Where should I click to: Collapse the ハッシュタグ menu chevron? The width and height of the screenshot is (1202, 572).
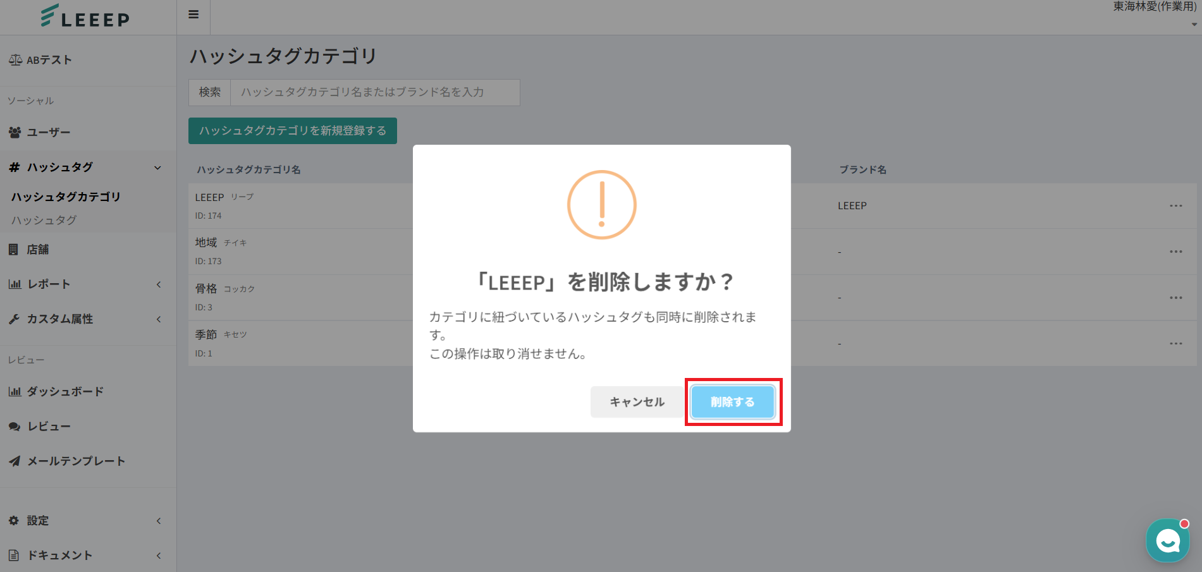point(158,167)
